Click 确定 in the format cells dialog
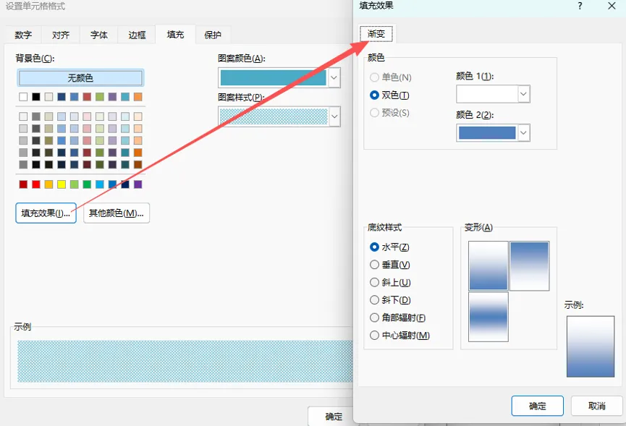The height and width of the screenshot is (426, 626). point(334,417)
